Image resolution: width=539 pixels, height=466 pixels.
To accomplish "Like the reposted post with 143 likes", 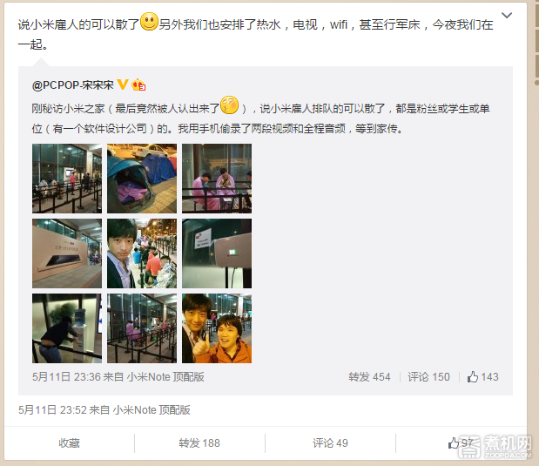I will coord(482,377).
